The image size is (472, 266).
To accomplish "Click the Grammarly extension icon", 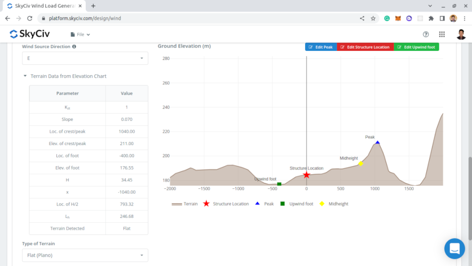I will pos(387,18).
